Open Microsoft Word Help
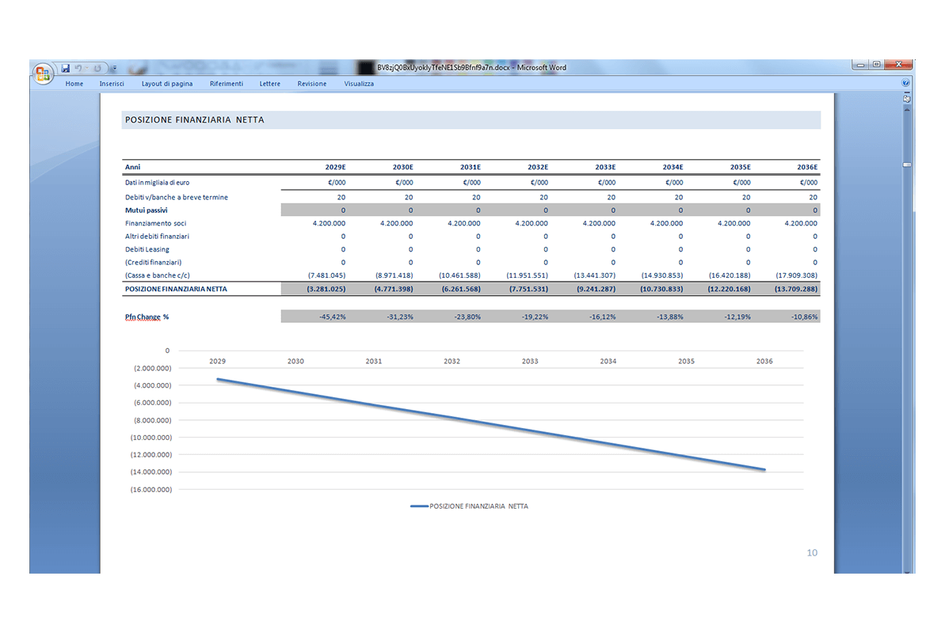Screen dimensions: 945x633 tap(905, 83)
